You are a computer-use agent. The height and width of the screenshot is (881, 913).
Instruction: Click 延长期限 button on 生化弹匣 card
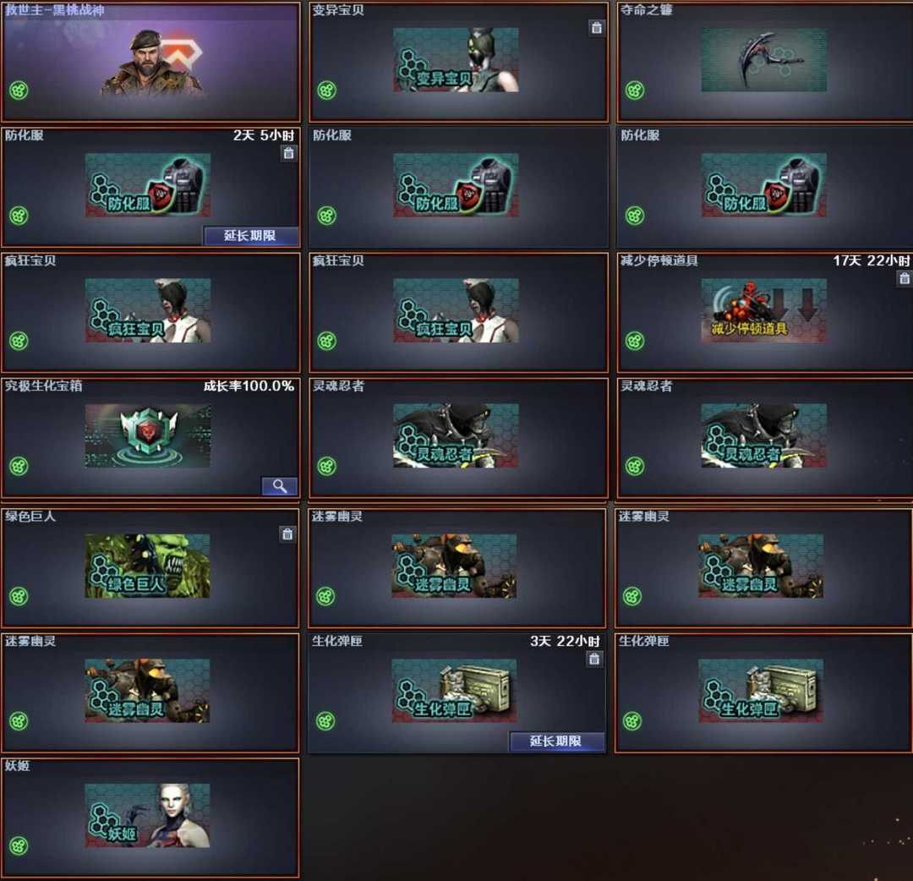pos(556,741)
